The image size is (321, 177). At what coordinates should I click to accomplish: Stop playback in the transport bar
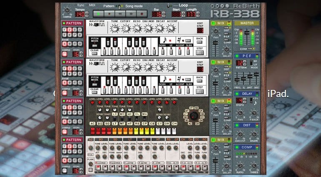coord(109,14)
